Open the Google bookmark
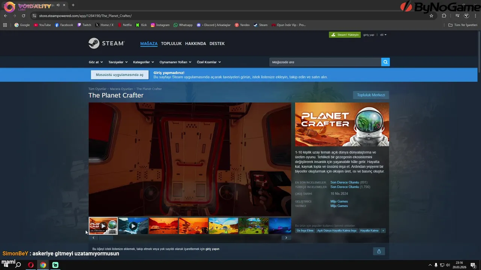 (x=22, y=25)
